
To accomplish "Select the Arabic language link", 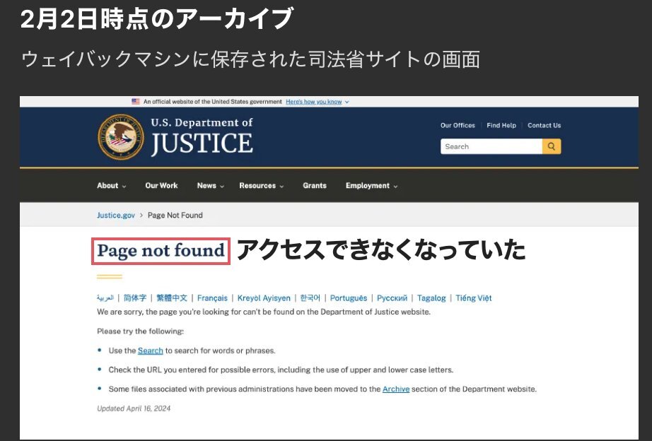I will (x=105, y=298).
